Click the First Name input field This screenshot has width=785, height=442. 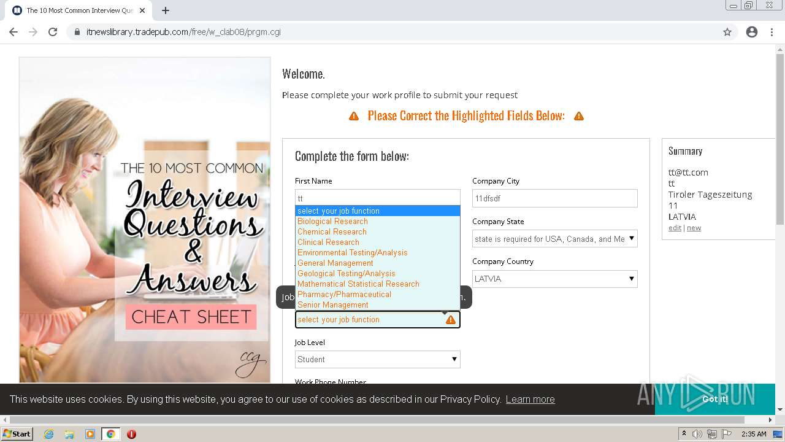(x=377, y=198)
